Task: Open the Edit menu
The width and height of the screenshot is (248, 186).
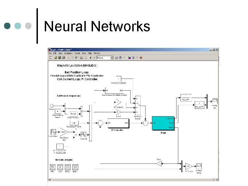Action: coord(55,53)
